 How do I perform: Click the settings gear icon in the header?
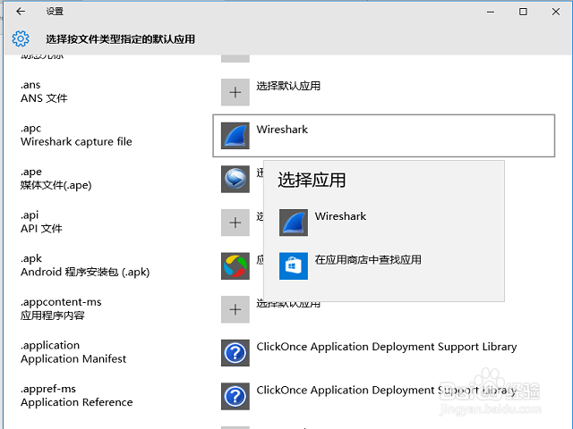(x=21, y=38)
